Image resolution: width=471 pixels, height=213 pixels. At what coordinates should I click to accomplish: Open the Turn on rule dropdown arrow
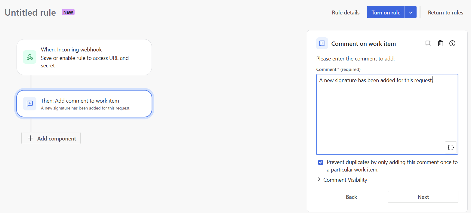(411, 12)
